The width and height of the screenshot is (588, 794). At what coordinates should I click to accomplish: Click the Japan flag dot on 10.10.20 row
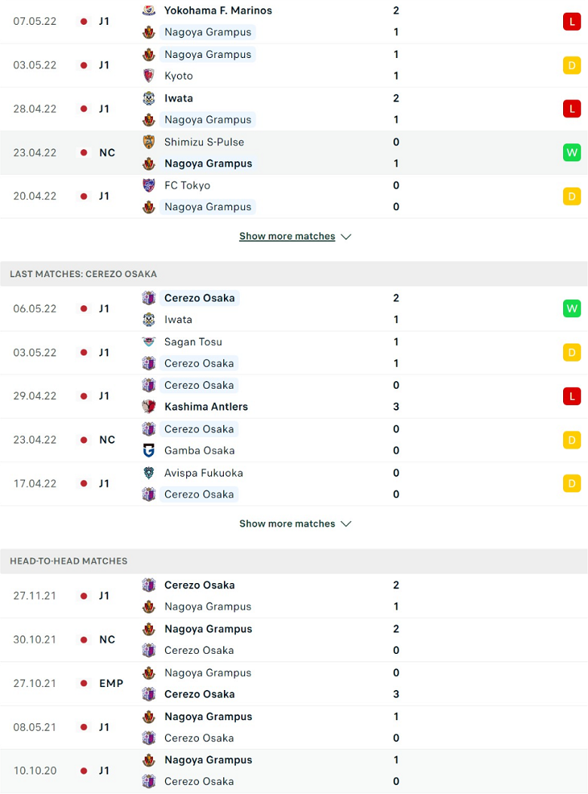[x=84, y=771]
